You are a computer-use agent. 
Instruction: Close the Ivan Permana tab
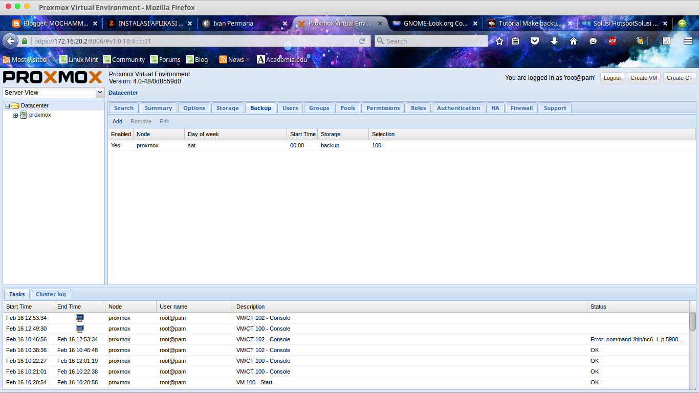pos(285,24)
